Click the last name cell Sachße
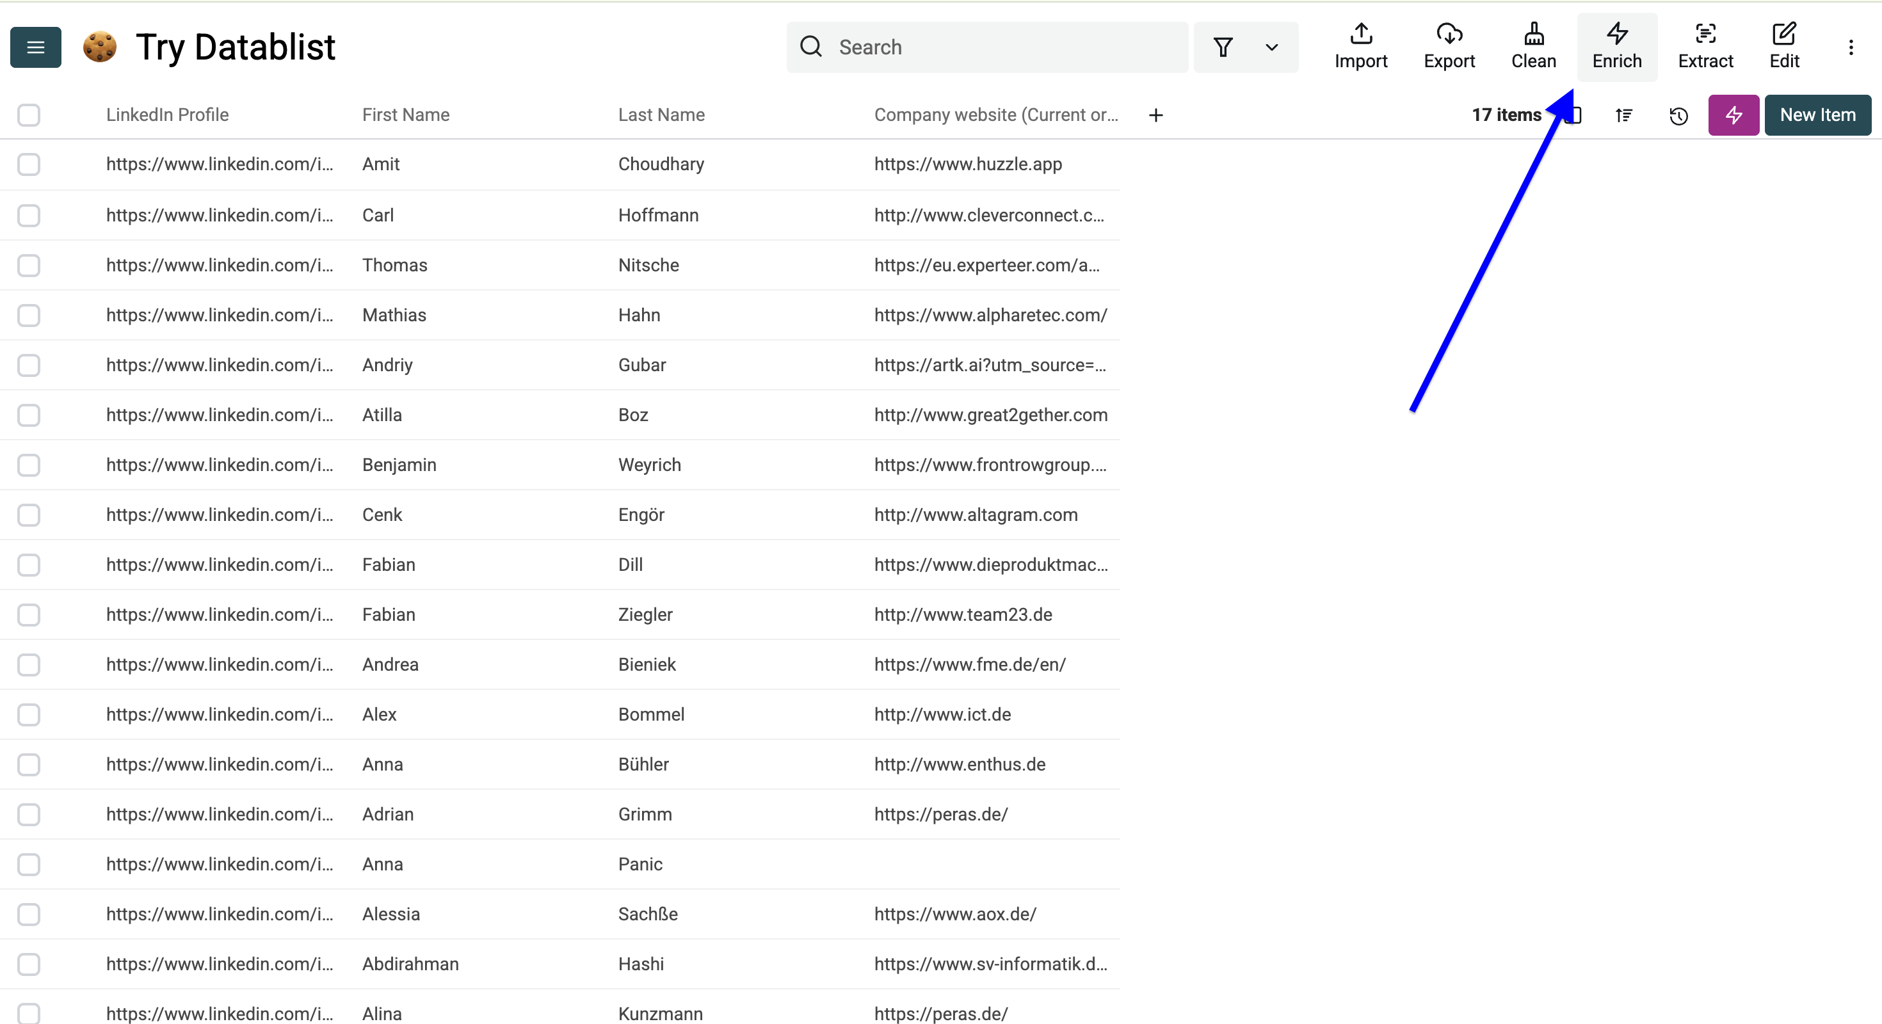Image resolution: width=1882 pixels, height=1024 pixels. click(x=648, y=915)
